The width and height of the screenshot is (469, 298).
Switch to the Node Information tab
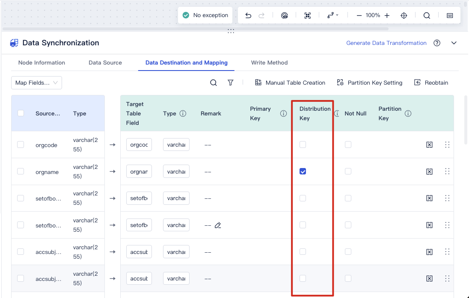pyautogui.click(x=42, y=63)
